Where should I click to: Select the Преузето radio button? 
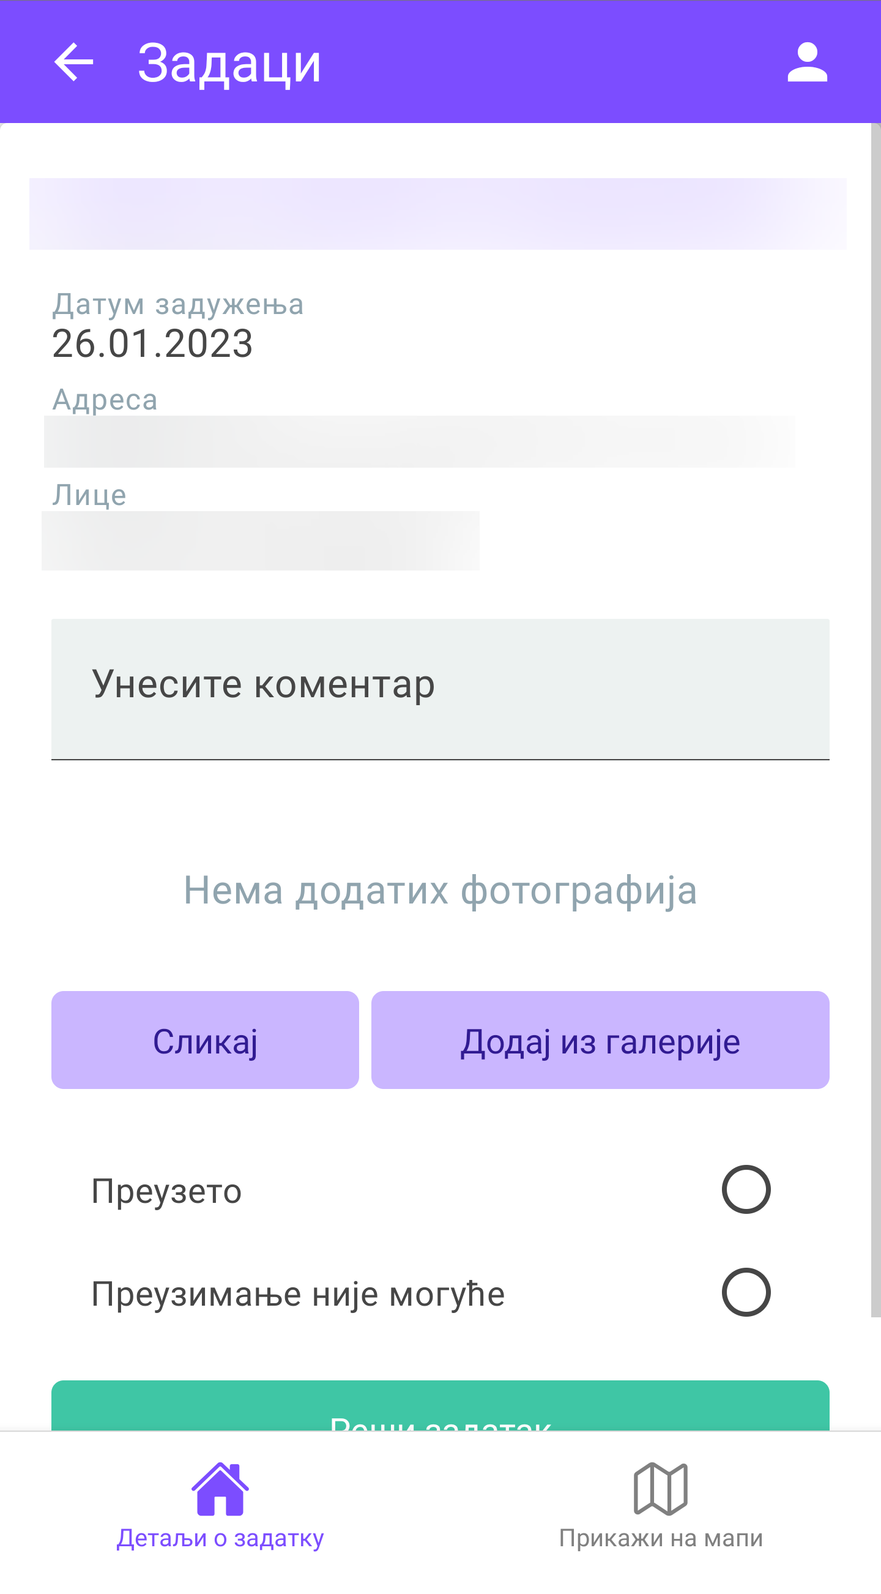(746, 1189)
